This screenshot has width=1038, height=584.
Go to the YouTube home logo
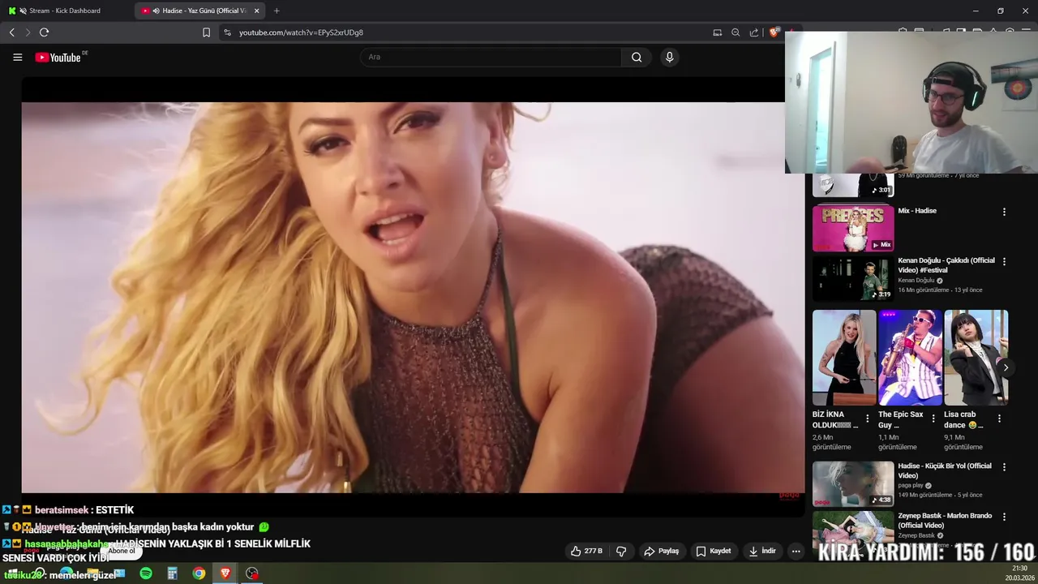click(58, 57)
